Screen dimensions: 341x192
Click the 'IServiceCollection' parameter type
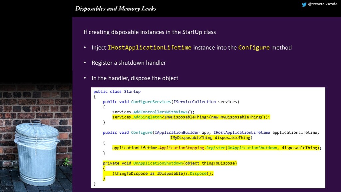coord(194,102)
